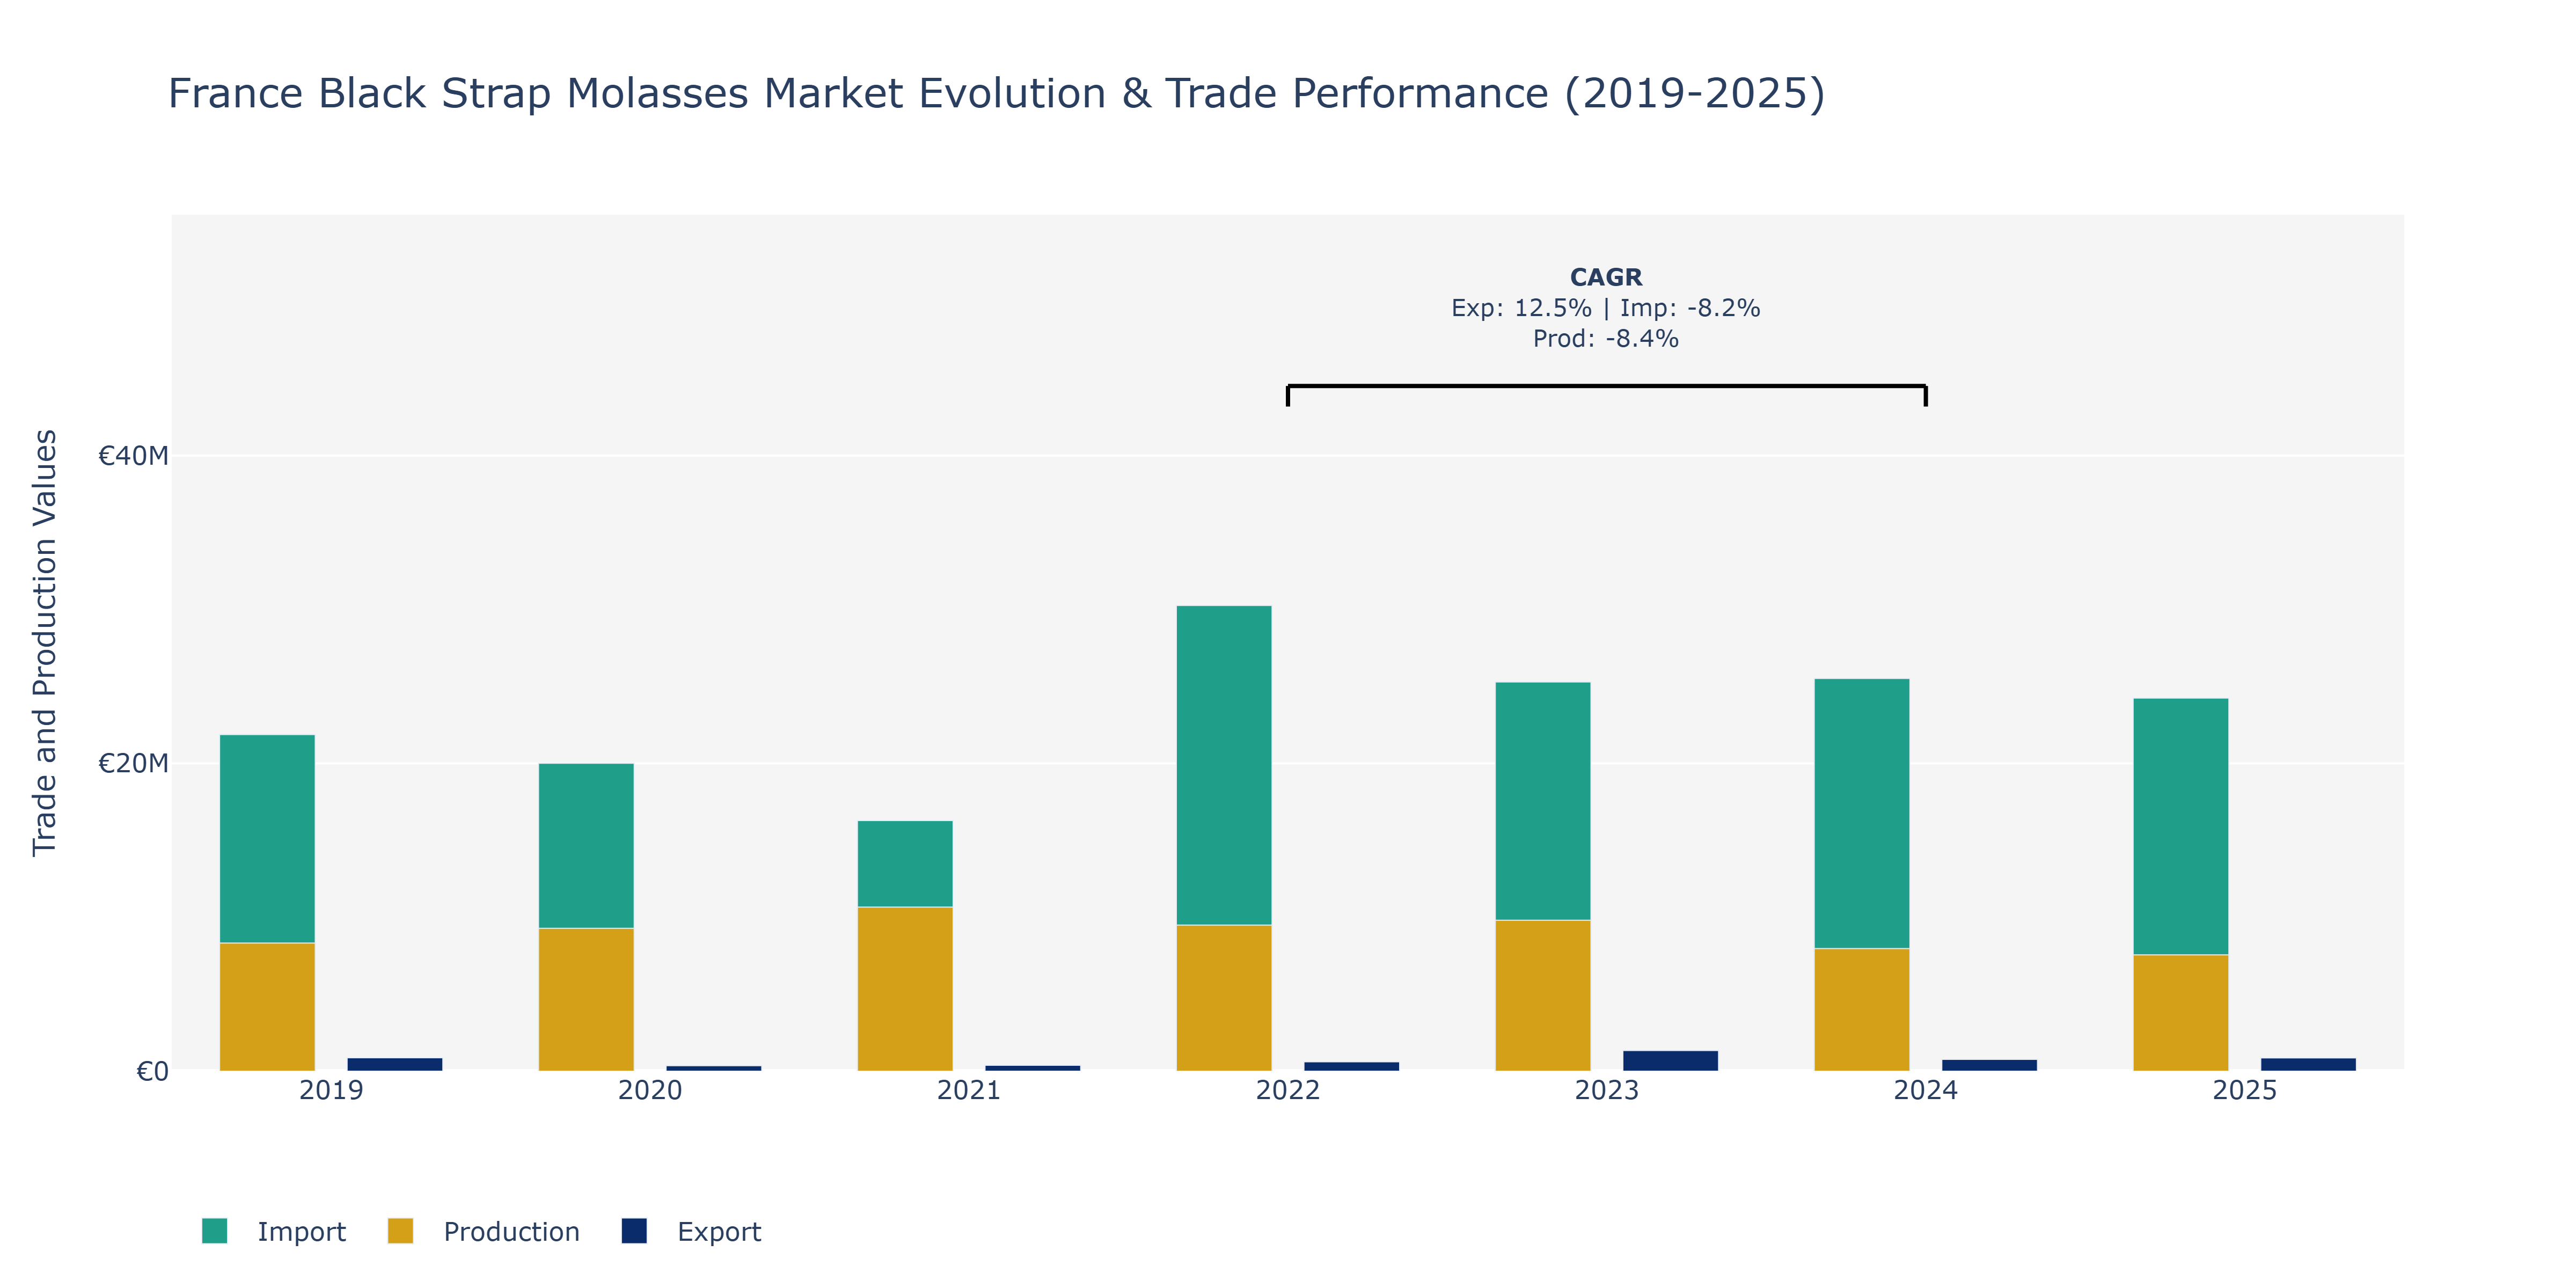The height and width of the screenshot is (1288, 2576).
Task: Click the 2019 x-axis label
Action: pyautogui.click(x=331, y=1091)
